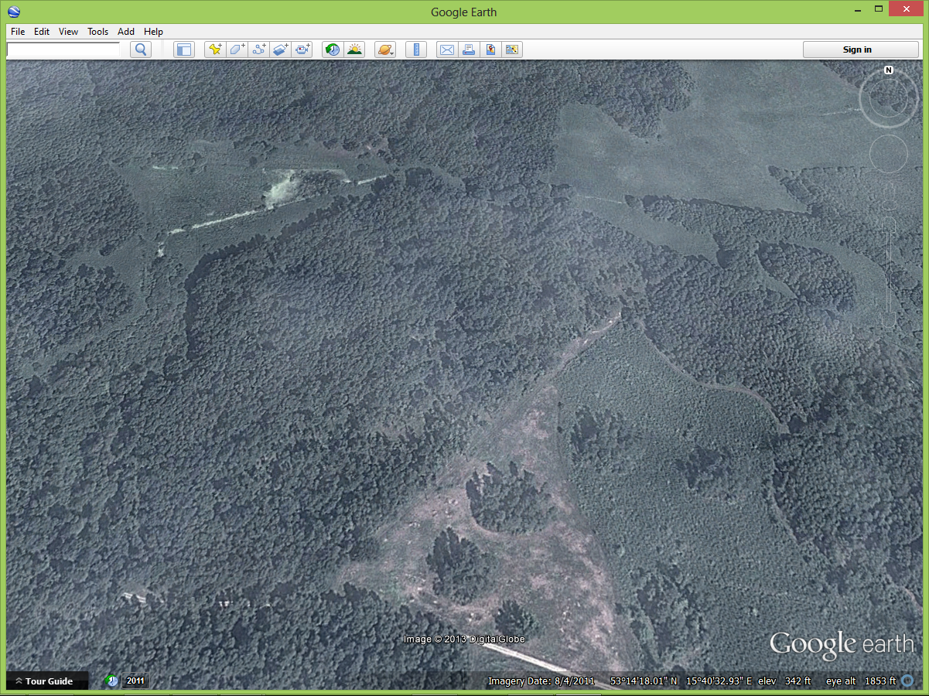Select the Add Polygon tool

pyautogui.click(x=237, y=49)
